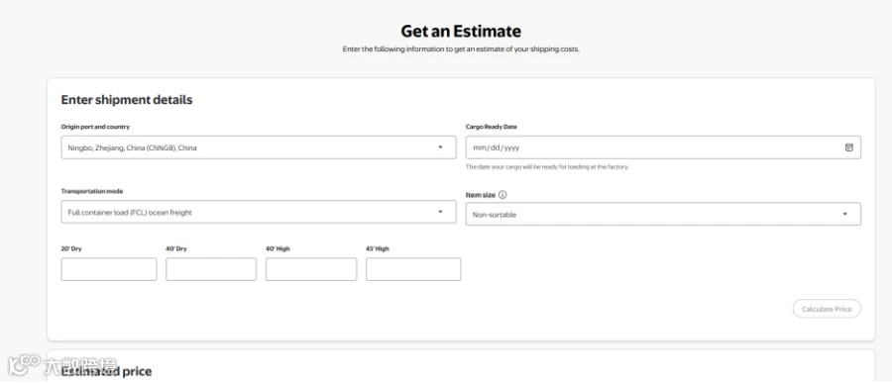Viewport: 892px width, 383px height.
Task: Click the subtitle about estimating shipping costs
Action: tap(461, 49)
